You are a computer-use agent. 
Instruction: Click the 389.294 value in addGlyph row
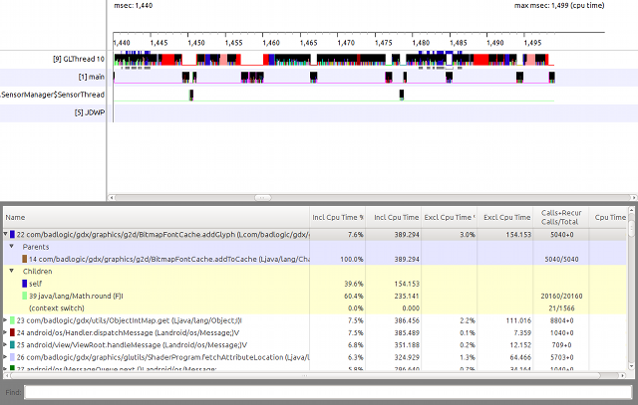tap(407, 235)
